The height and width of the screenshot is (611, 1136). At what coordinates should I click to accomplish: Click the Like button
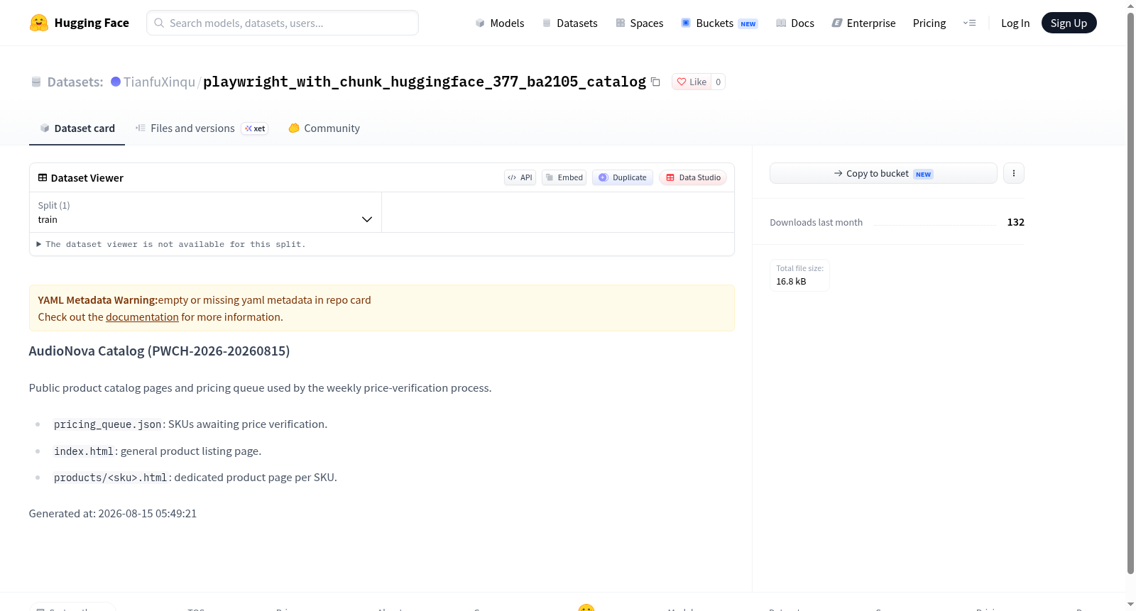pyautogui.click(x=692, y=82)
